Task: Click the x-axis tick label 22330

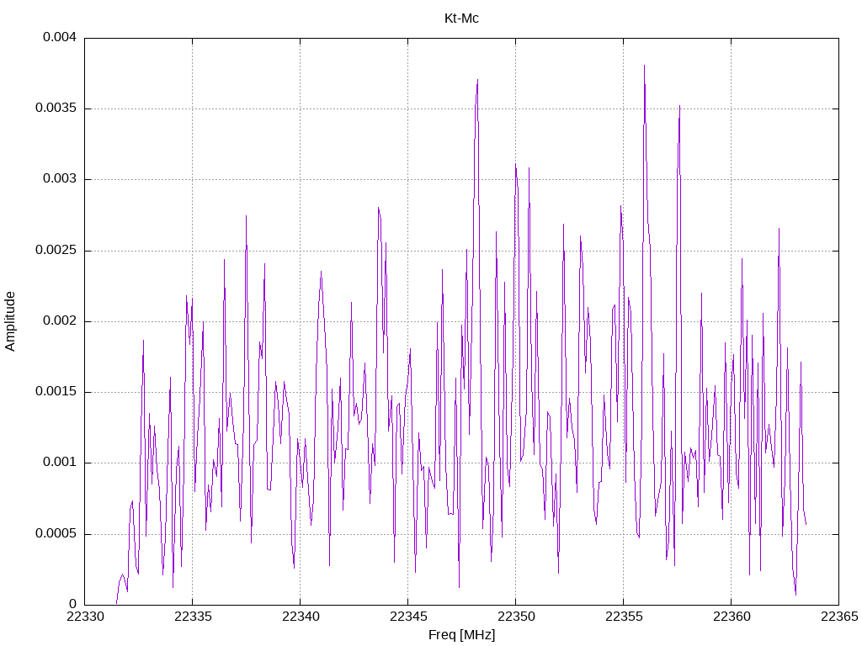Action: (85, 617)
